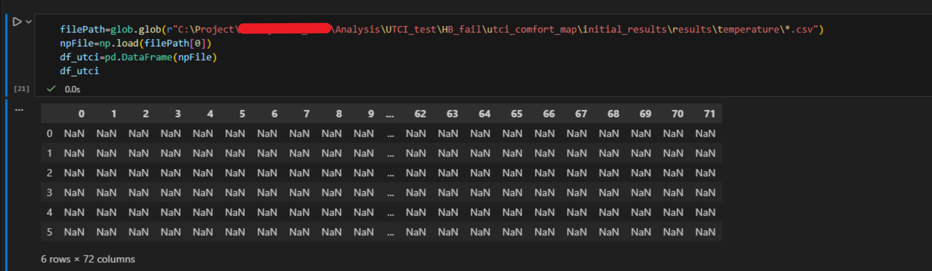
Task: Click the pd.DataFrame(npFile) code line
Action: pyautogui.click(x=138, y=57)
